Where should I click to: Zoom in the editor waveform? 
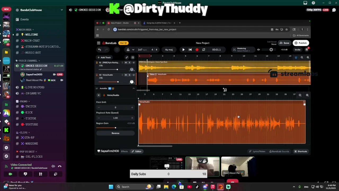pyautogui.click(x=307, y=95)
